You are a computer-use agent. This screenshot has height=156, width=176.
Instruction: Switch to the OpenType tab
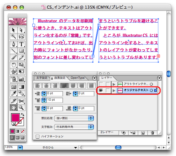[78, 78]
